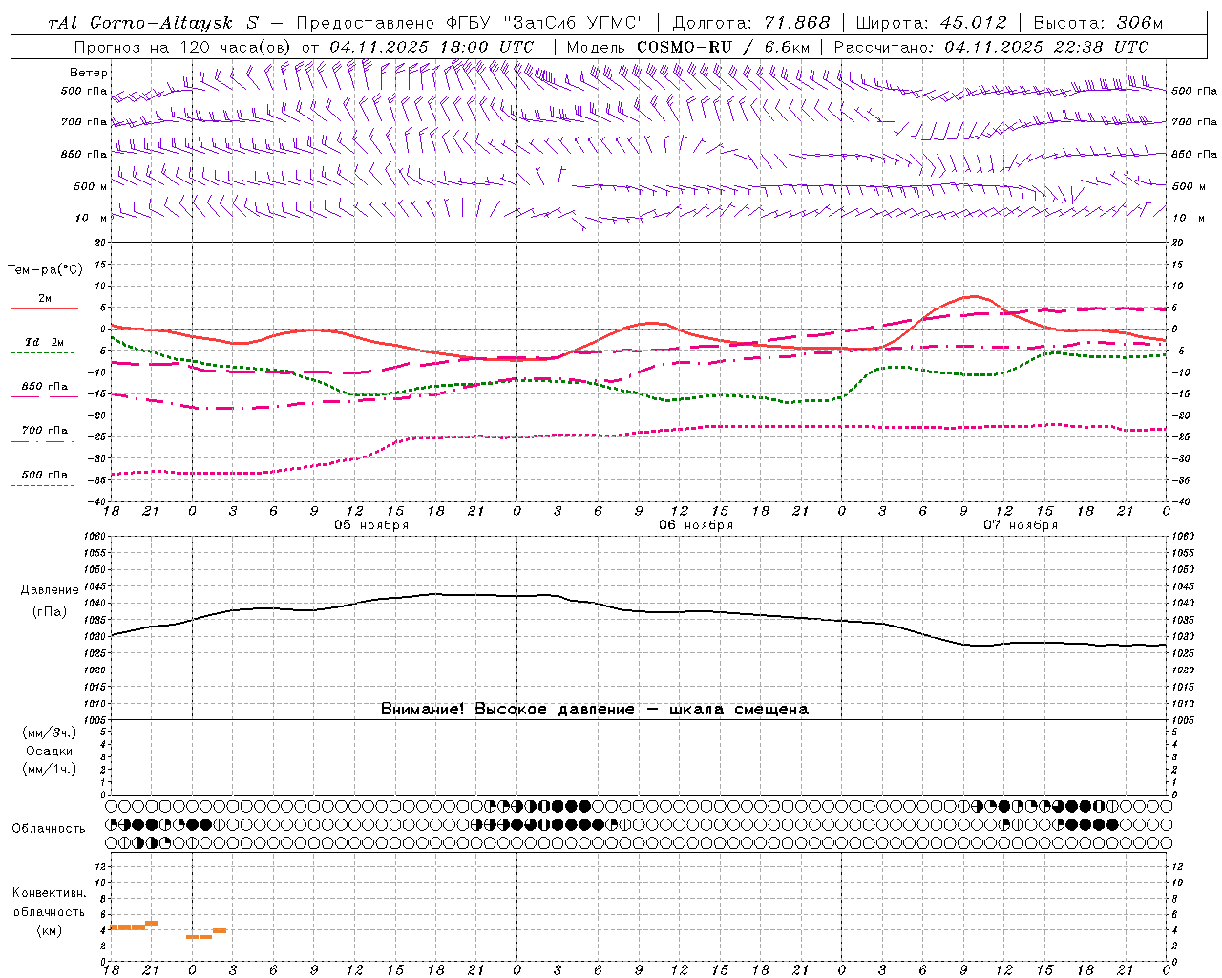Click the provider text ФГБУ "ЗапСиб УГМС"

coord(545,23)
